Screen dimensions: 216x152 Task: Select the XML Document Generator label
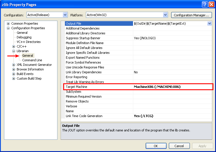[x=34, y=65]
